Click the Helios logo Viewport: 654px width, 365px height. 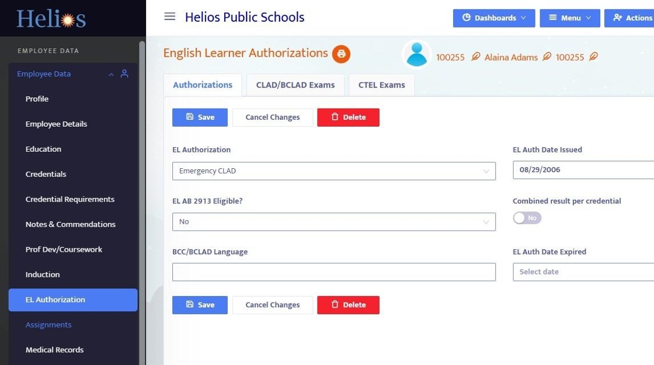point(51,18)
